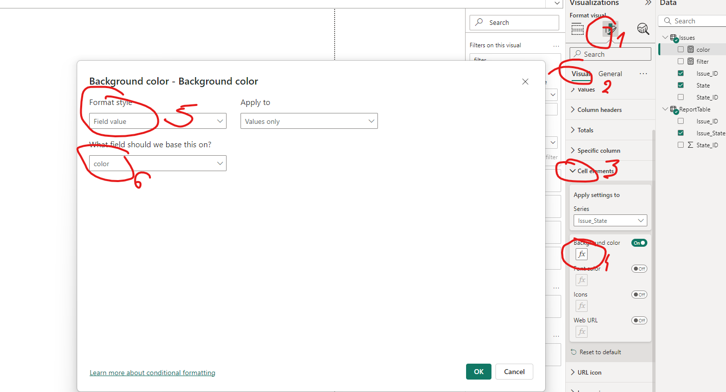Uncheck Issue_ID under the Issues table
Screen dimensions: 726x392
click(681, 74)
